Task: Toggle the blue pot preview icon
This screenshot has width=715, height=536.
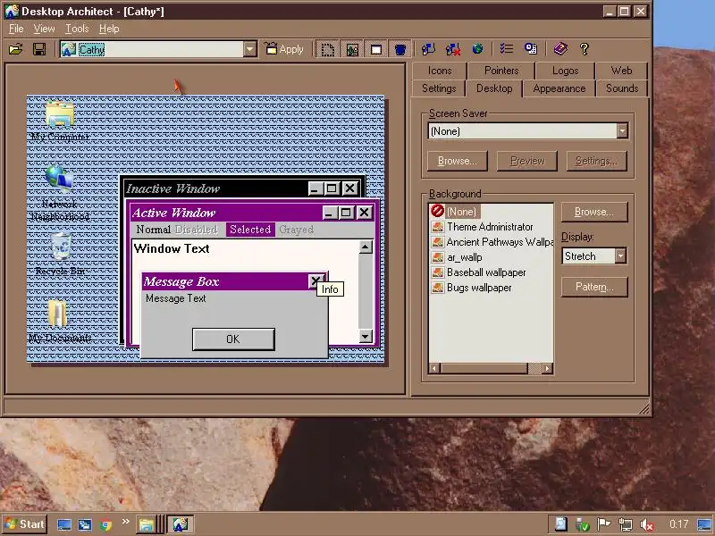Action: [400, 49]
